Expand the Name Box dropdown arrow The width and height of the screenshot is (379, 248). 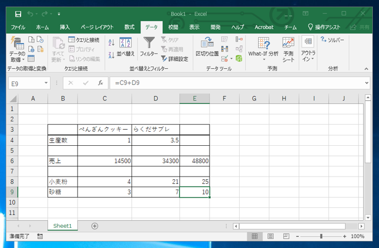pos(46,83)
